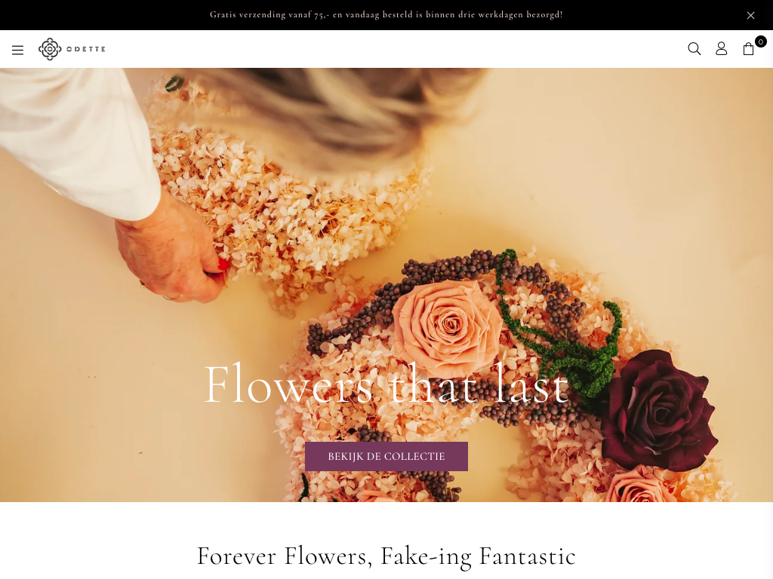Click the BEKIJK DE COLLECTIE button

click(x=386, y=456)
